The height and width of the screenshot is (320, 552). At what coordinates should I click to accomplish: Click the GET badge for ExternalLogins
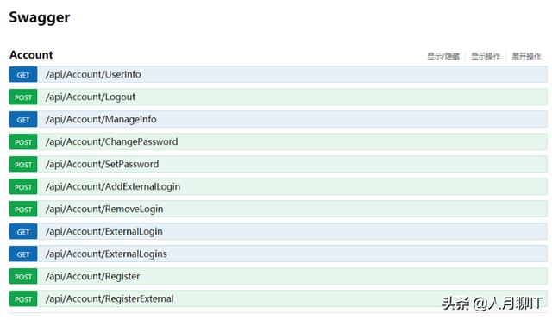23,254
